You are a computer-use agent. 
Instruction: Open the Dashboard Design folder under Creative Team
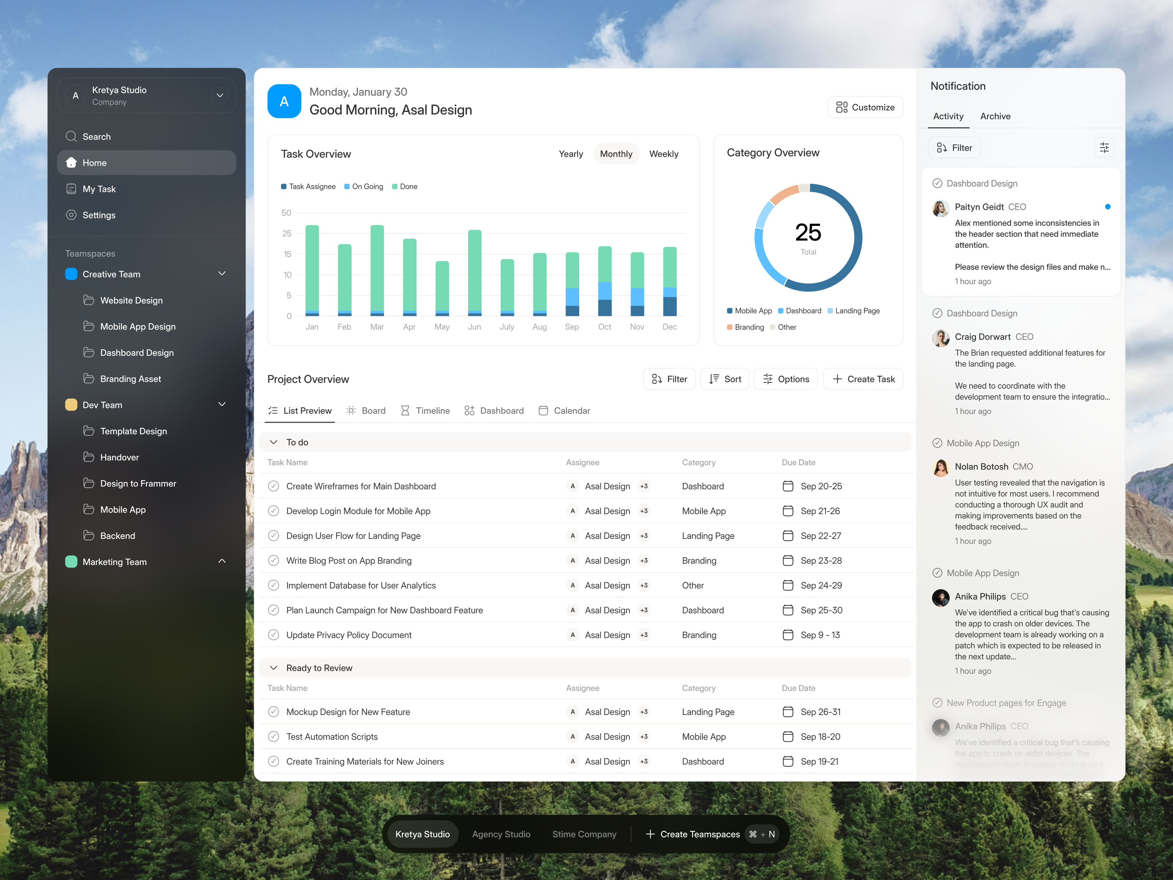[x=137, y=352]
